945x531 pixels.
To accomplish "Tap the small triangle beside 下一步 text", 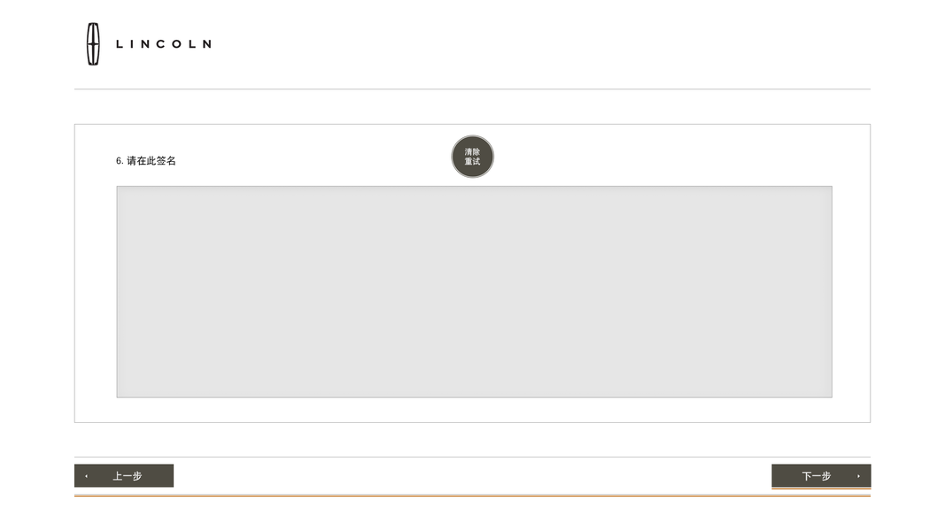I will tap(858, 476).
